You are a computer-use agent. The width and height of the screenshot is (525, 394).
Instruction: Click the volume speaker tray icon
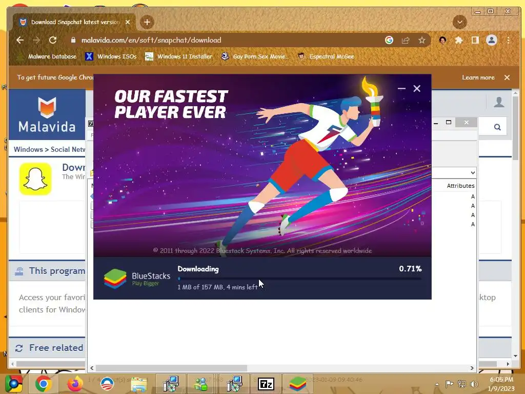point(474,384)
